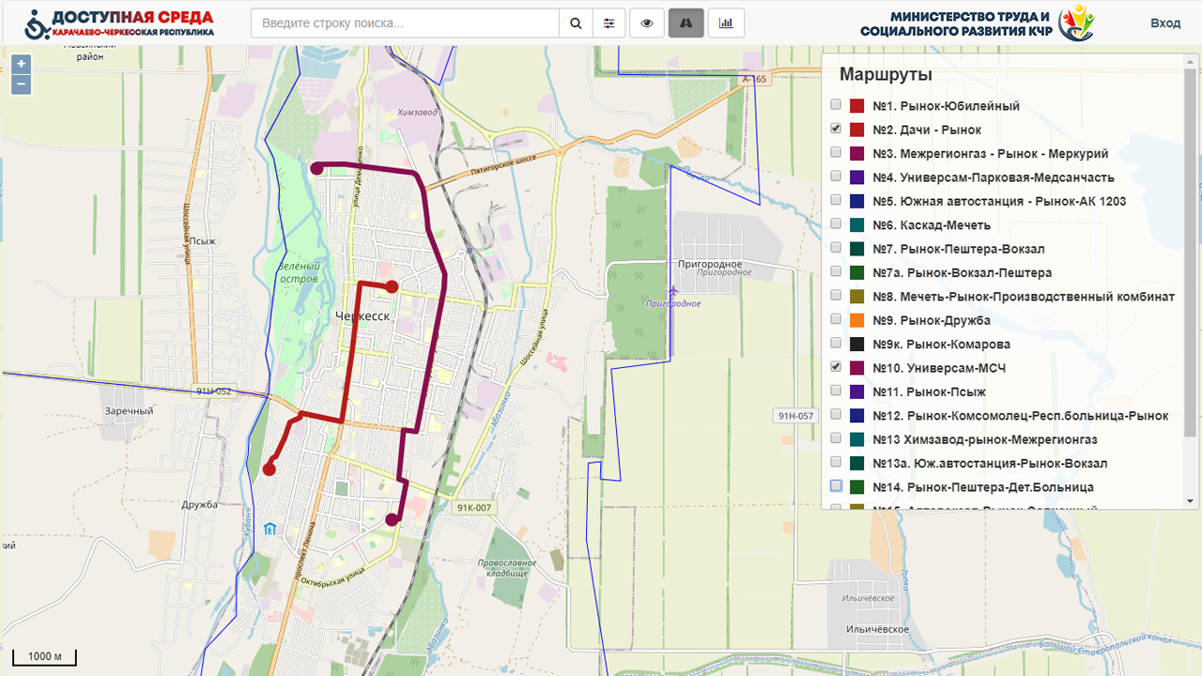Click the Пригородное village label on map
Screen dimensions: 1202x676
point(710,265)
